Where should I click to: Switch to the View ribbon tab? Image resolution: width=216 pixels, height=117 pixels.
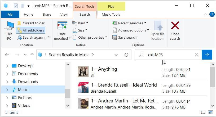point(64,14)
